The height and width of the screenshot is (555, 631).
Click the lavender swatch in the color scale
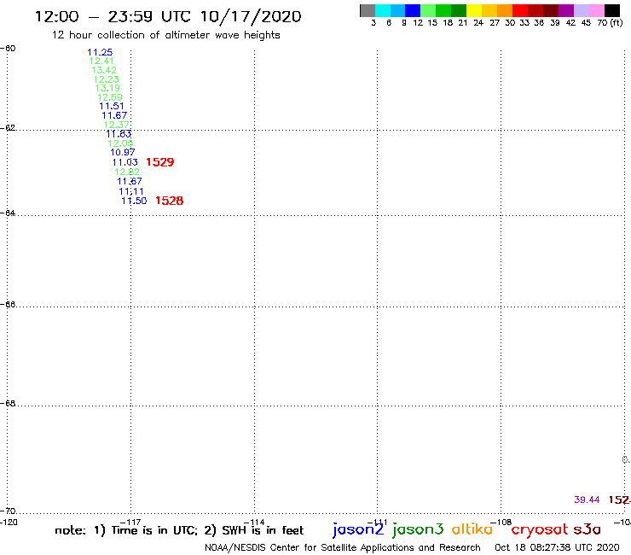point(581,10)
